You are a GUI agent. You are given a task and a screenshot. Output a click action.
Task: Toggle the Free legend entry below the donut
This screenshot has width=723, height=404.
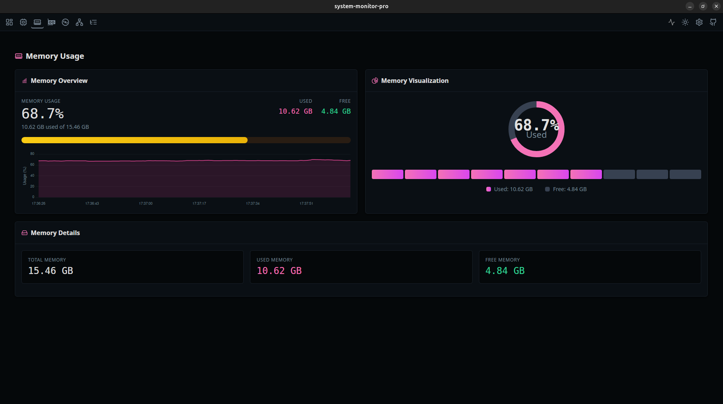tap(566, 189)
